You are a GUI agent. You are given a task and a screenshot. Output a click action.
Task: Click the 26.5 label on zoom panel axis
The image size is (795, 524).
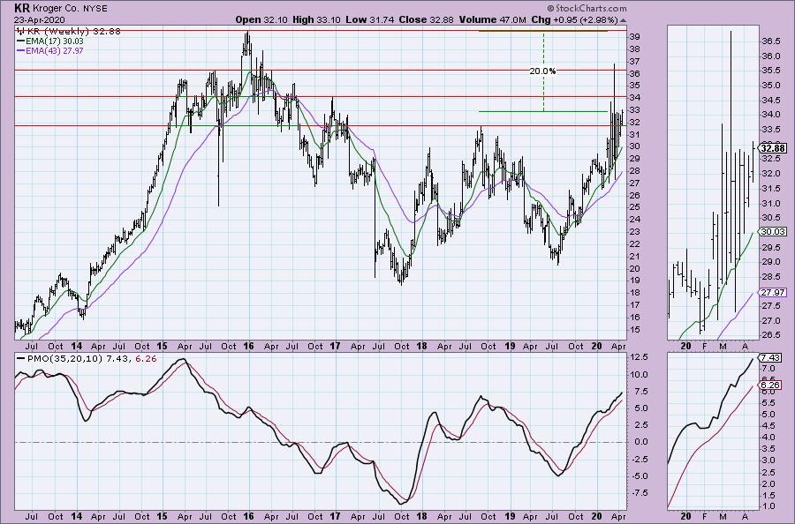click(769, 335)
